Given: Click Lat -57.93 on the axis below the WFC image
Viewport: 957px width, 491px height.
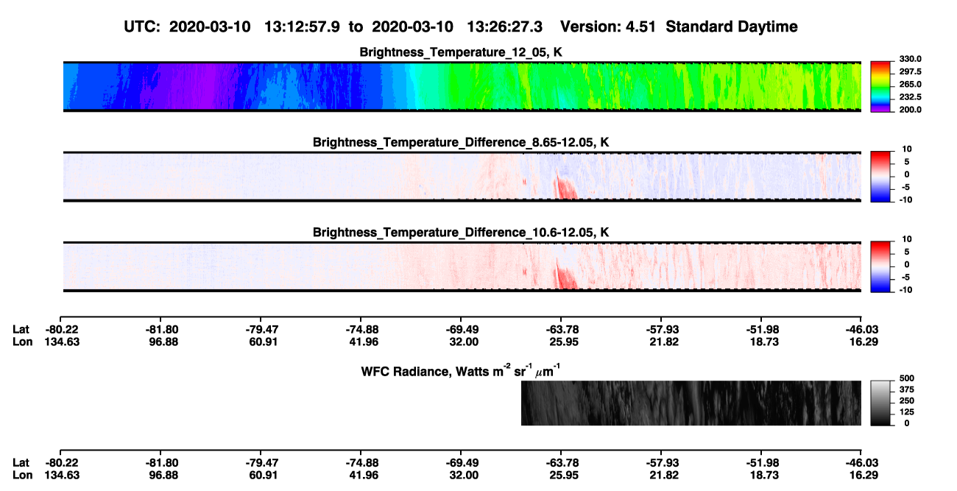Looking at the screenshot, I should click(x=661, y=462).
